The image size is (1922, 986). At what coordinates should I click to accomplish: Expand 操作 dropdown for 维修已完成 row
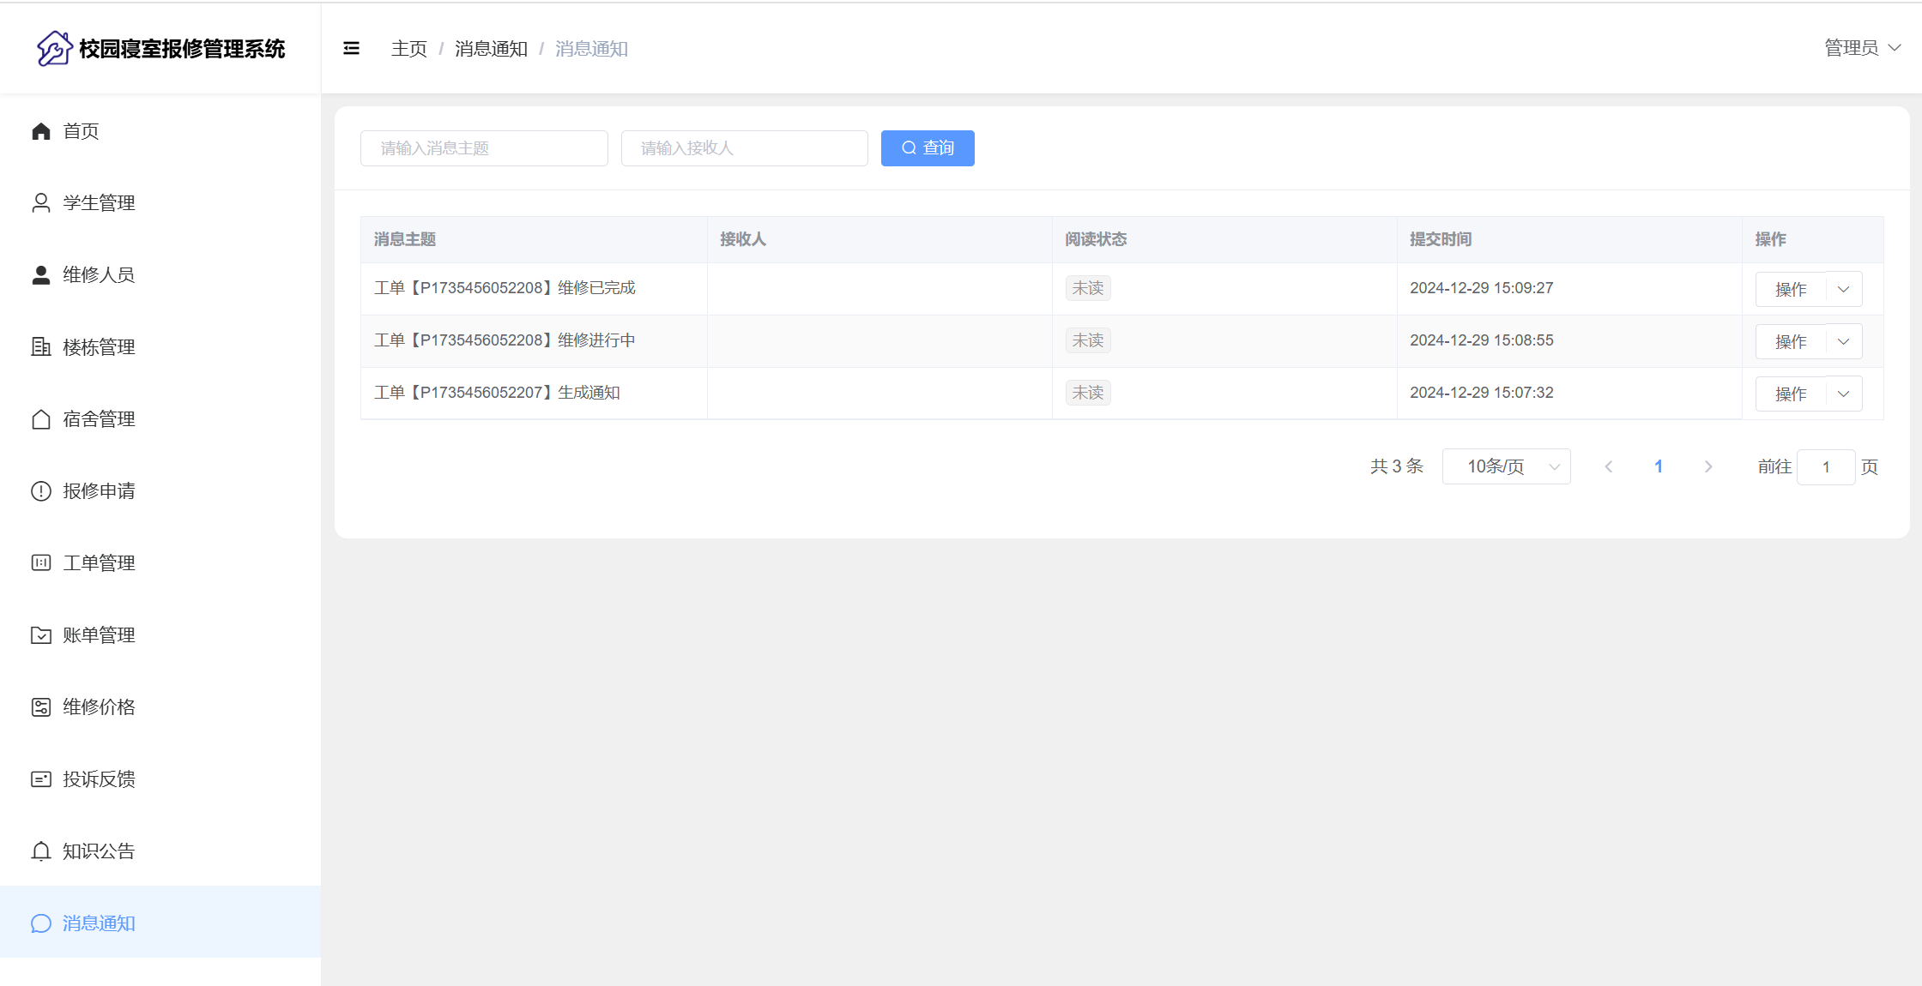click(x=1843, y=290)
